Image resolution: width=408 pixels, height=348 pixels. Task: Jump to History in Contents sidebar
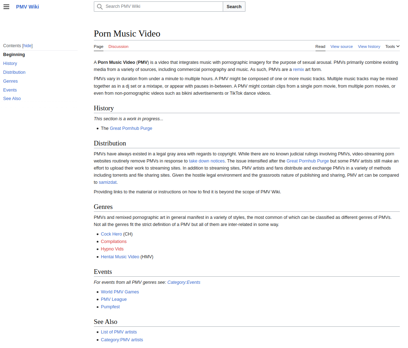(x=10, y=63)
